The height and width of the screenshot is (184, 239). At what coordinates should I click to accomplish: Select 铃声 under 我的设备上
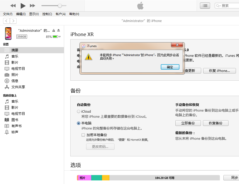click(x=15, y=132)
